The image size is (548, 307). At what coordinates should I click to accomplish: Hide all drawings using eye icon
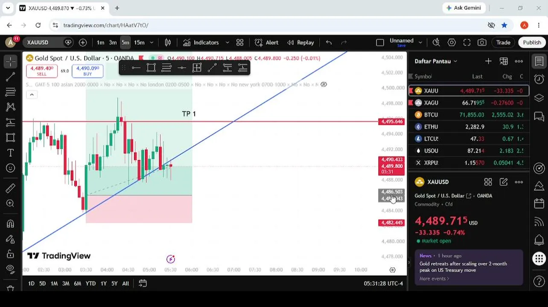pos(11,269)
